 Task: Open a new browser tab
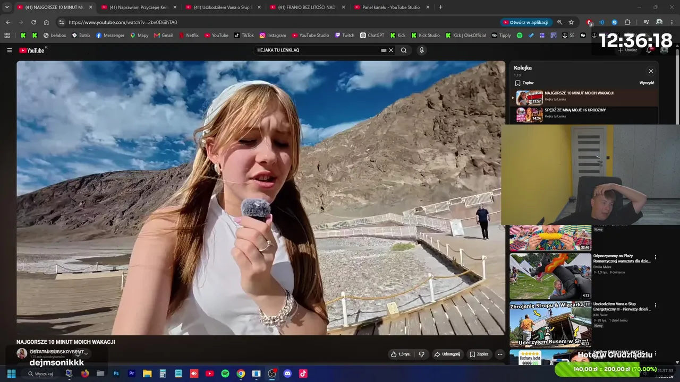[x=440, y=7]
